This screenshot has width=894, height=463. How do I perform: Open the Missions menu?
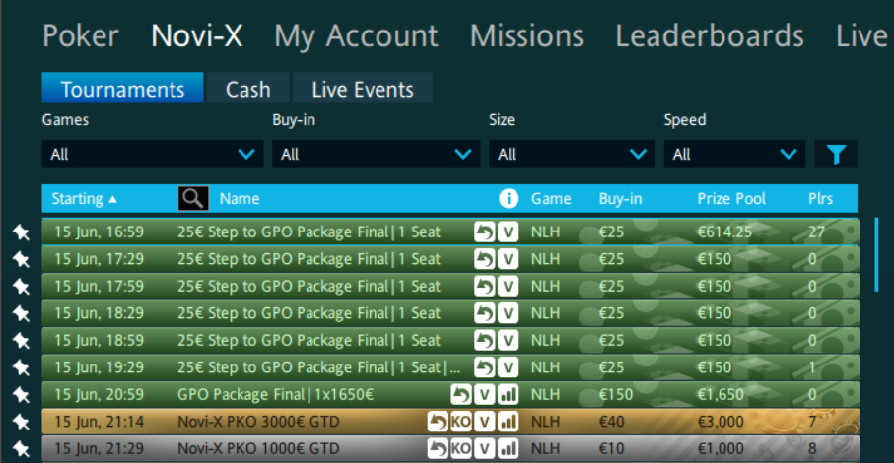526,36
